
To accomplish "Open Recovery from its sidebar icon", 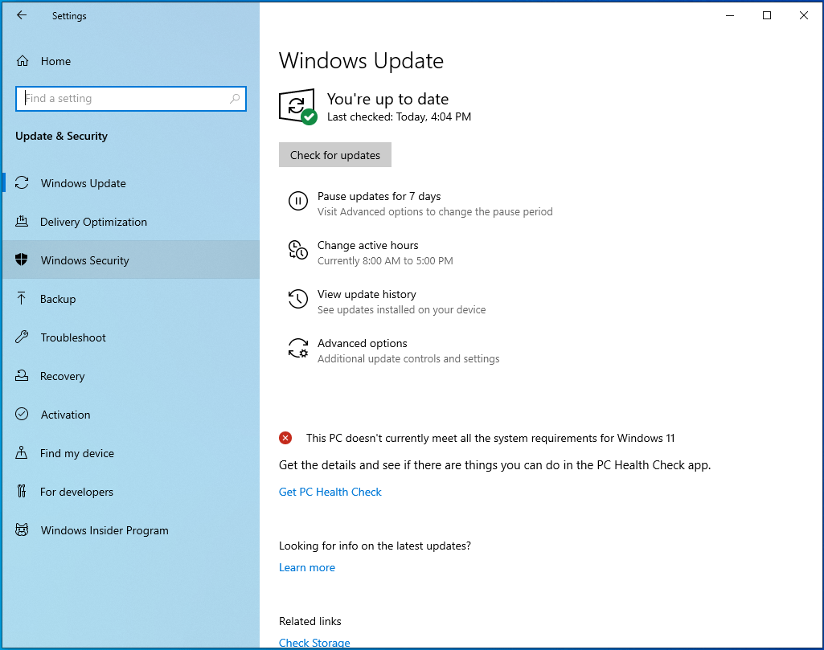I will 20,376.
